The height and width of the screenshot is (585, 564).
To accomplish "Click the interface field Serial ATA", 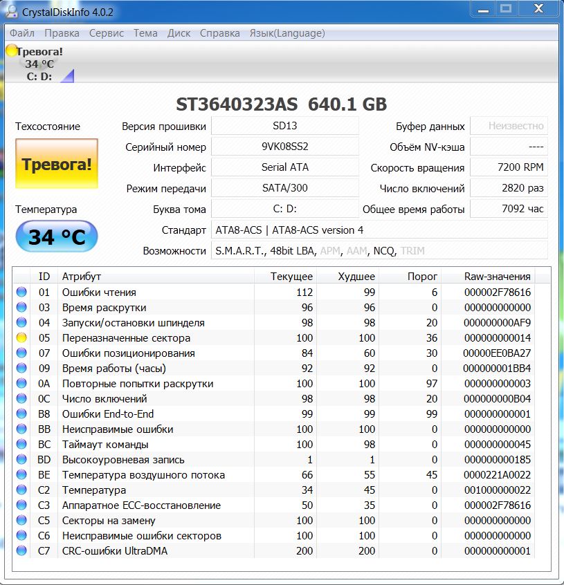I will [x=285, y=167].
